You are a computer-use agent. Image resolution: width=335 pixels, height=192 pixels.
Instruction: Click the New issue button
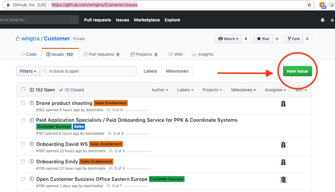click(x=297, y=71)
